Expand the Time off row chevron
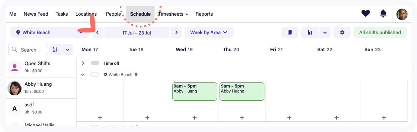 click(83, 63)
